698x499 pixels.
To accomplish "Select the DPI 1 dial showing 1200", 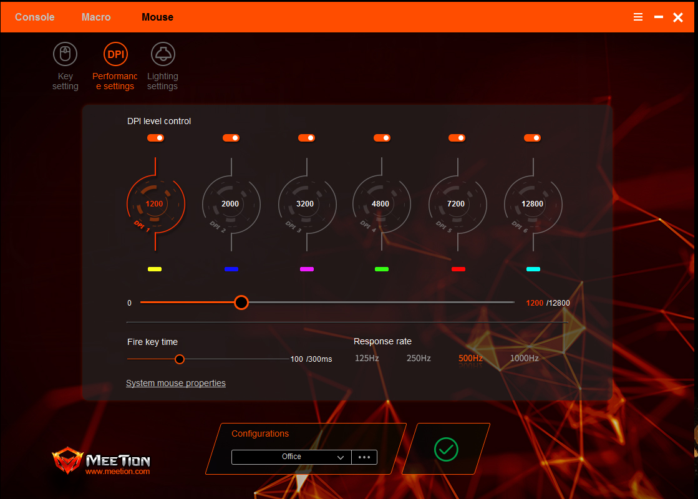I will coord(155,204).
